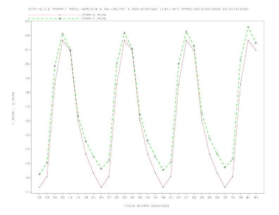The image size is (279, 215).
Task: Click x-axis tick label 09
Action: point(62,197)
